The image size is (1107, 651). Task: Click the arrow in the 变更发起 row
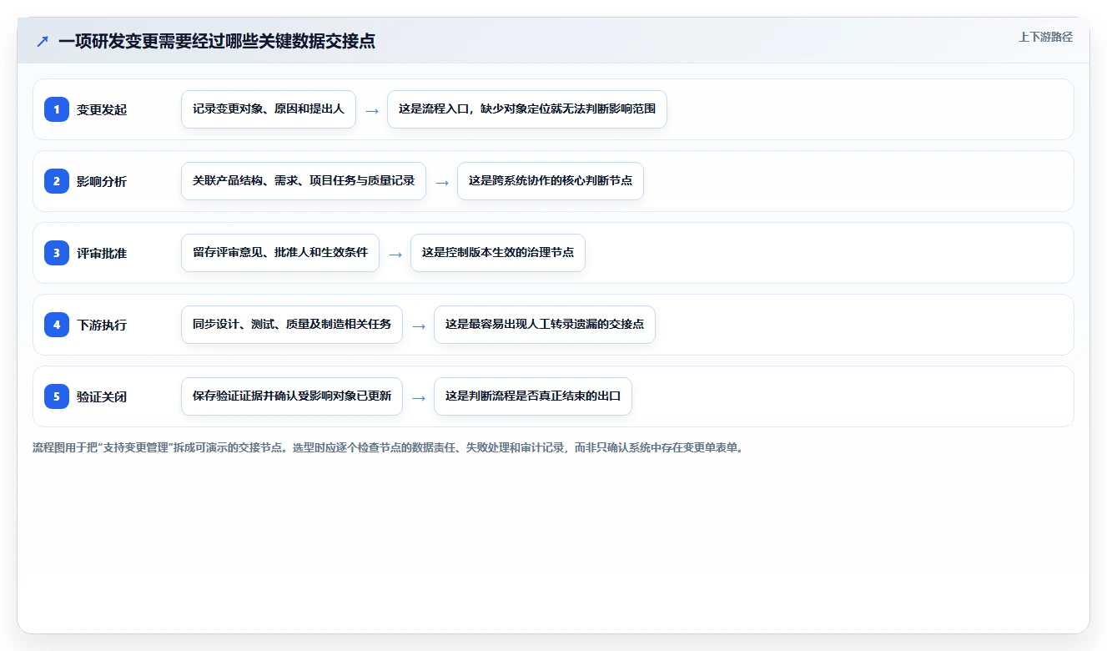coord(372,110)
